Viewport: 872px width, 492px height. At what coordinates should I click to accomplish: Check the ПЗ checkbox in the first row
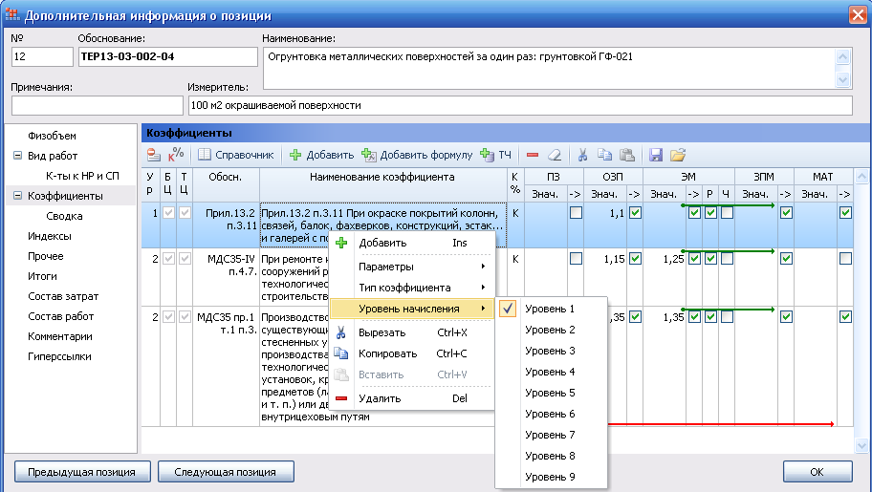[x=576, y=213]
